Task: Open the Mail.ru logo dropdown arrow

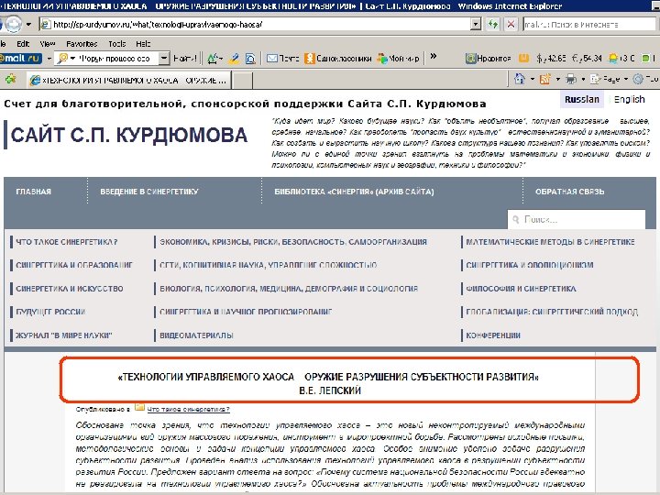Action: coord(49,58)
